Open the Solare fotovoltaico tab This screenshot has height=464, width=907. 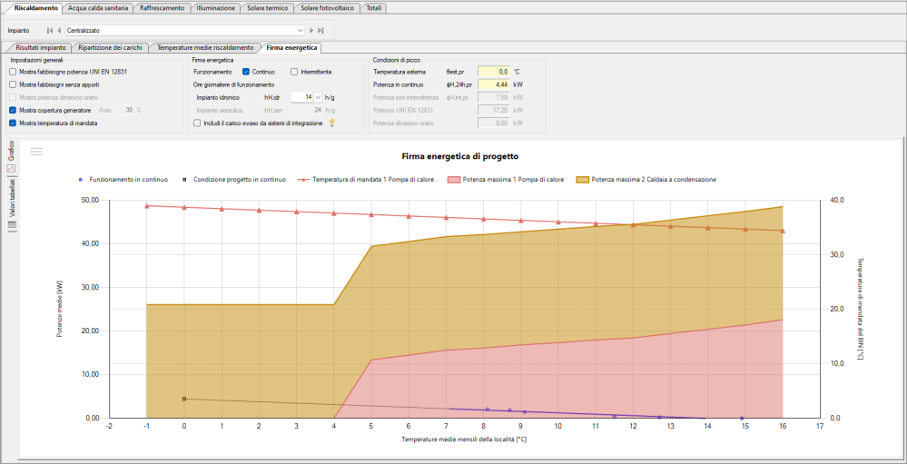[x=327, y=8]
